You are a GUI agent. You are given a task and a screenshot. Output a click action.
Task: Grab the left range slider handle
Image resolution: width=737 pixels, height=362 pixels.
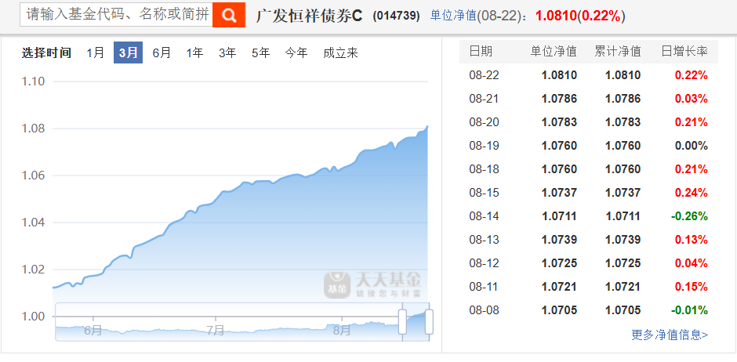coord(402,321)
